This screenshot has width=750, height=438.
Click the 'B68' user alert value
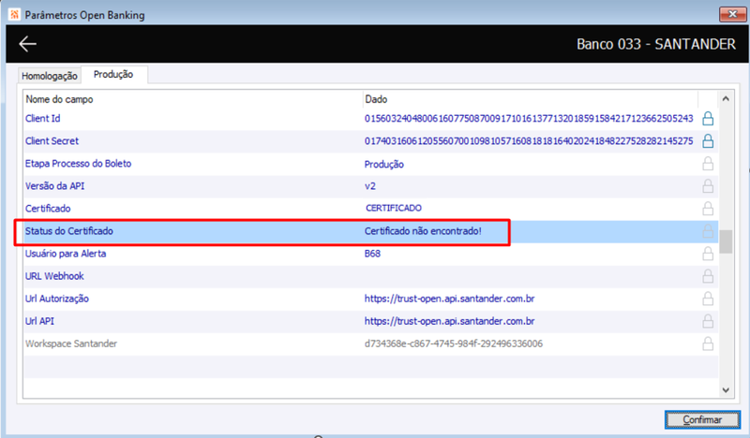(x=372, y=253)
